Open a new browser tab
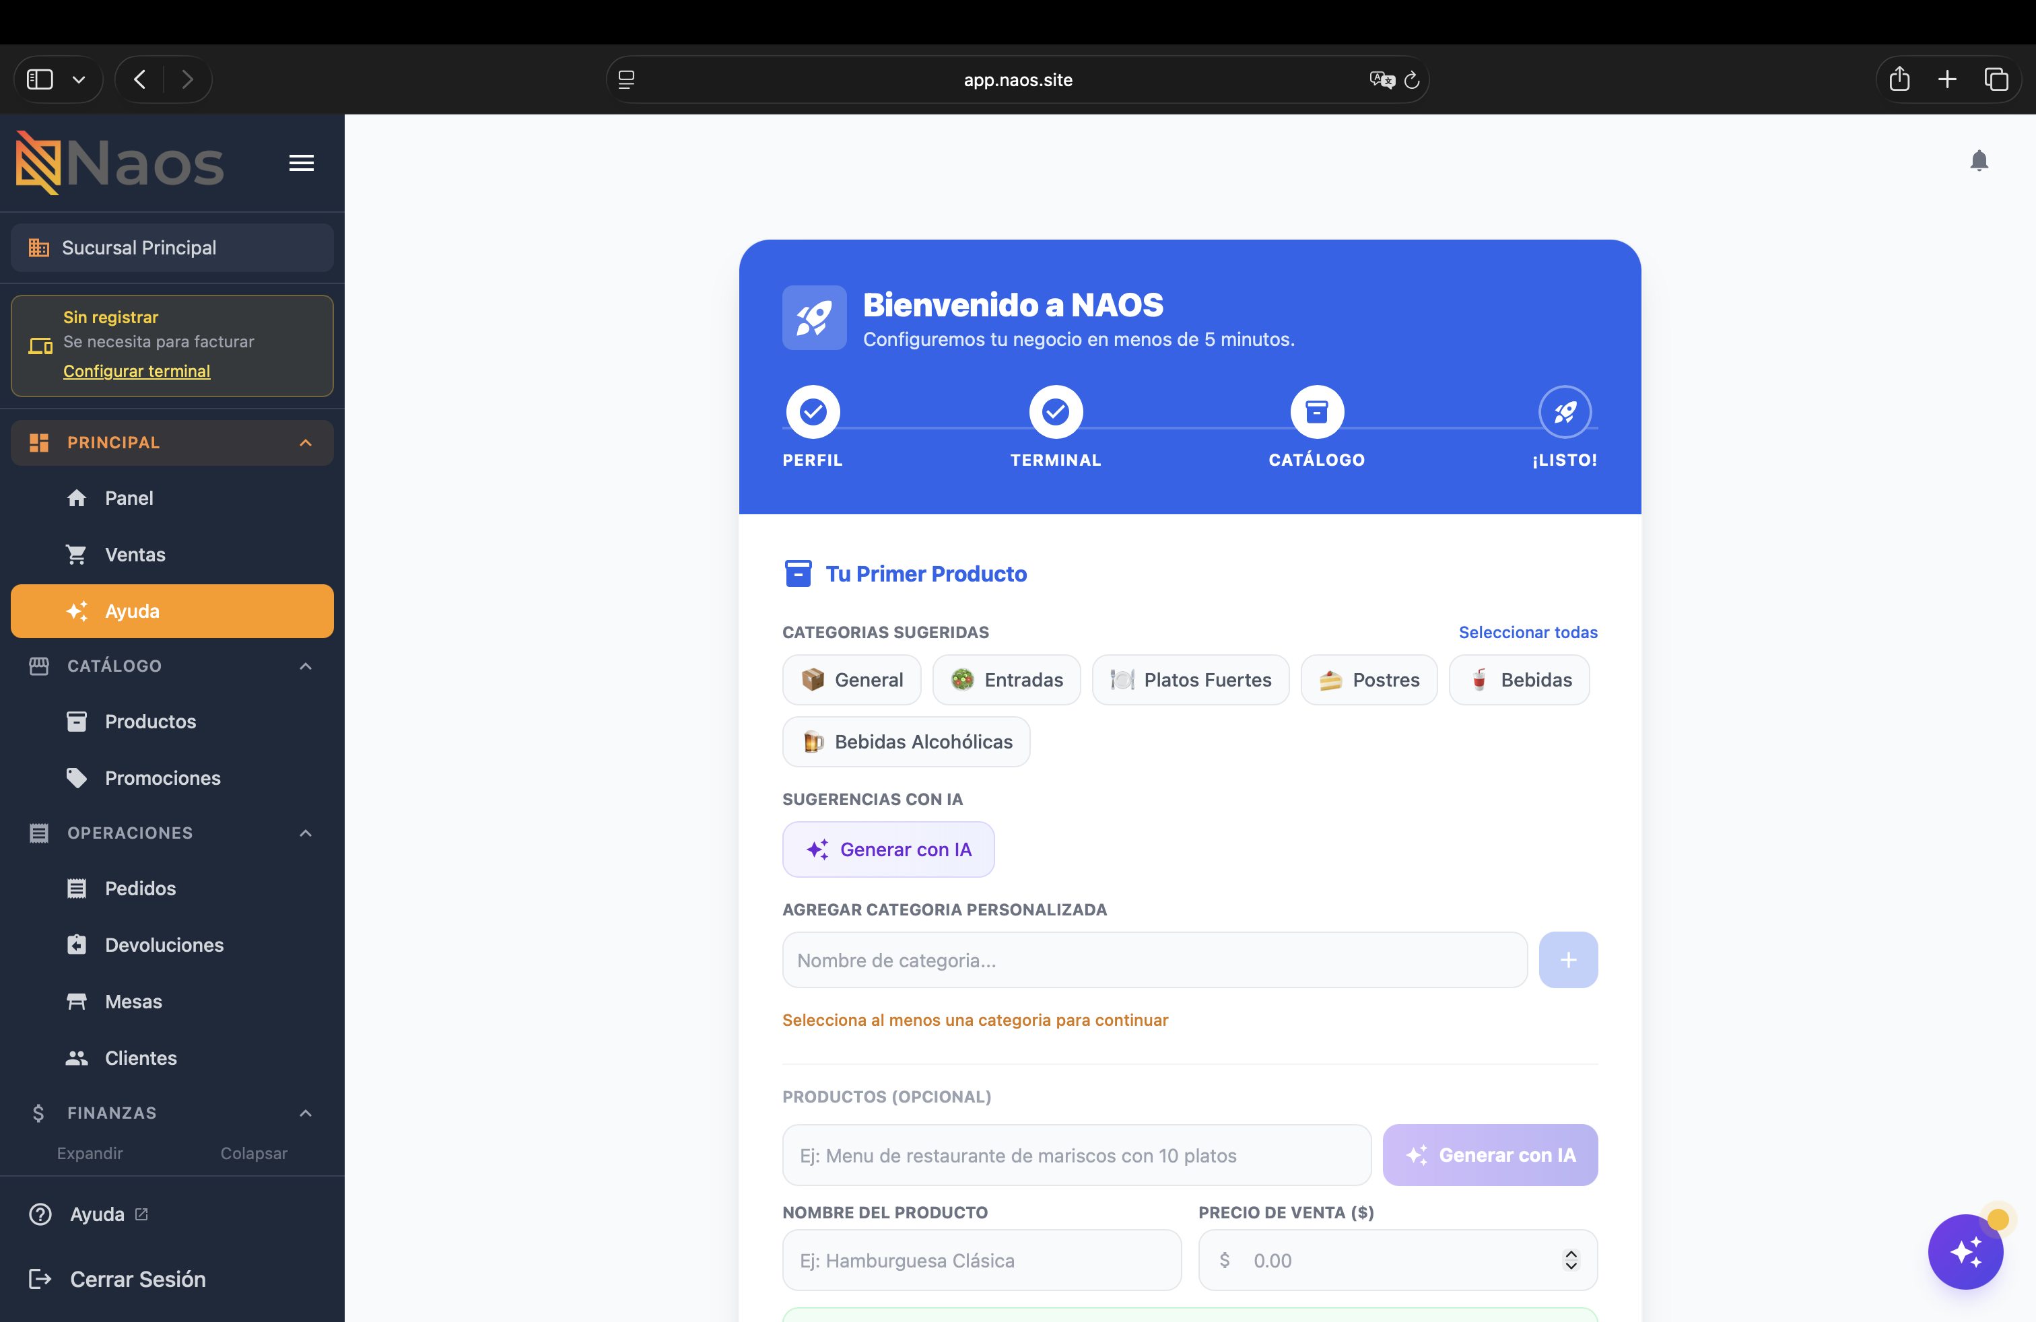 pyautogui.click(x=1947, y=79)
